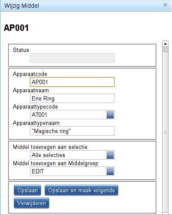
Task: Save with the Opslaan button
Action: (x=27, y=190)
